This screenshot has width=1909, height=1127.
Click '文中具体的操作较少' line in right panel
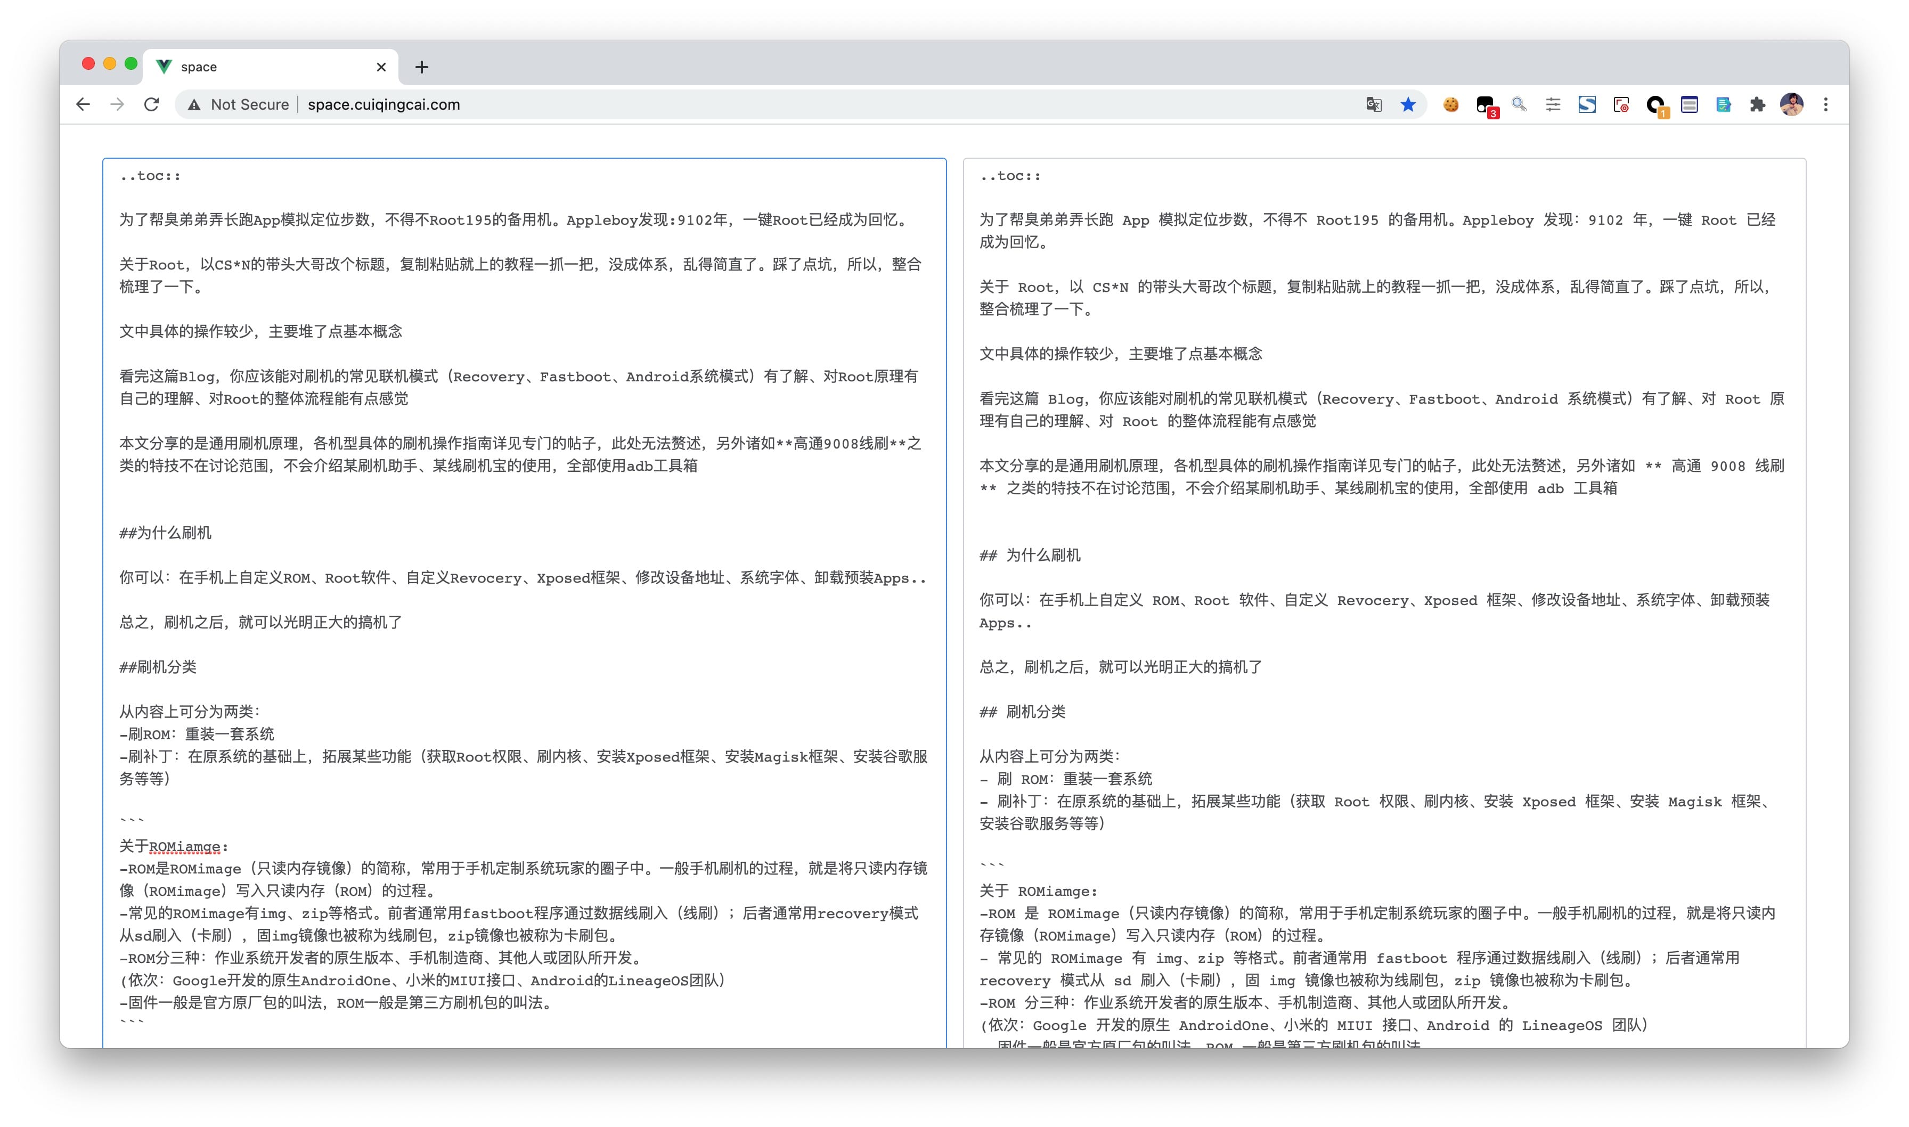pyautogui.click(x=1121, y=354)
